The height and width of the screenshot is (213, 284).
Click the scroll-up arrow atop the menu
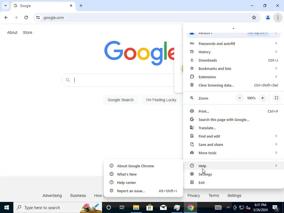[234, 29]
